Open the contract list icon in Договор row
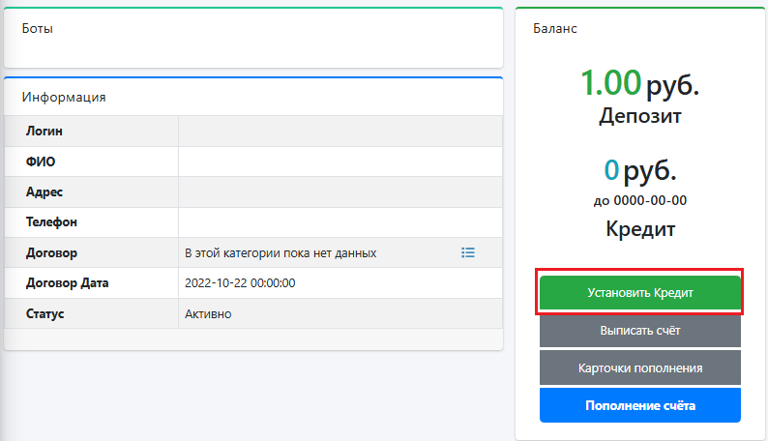 [468, 252]
